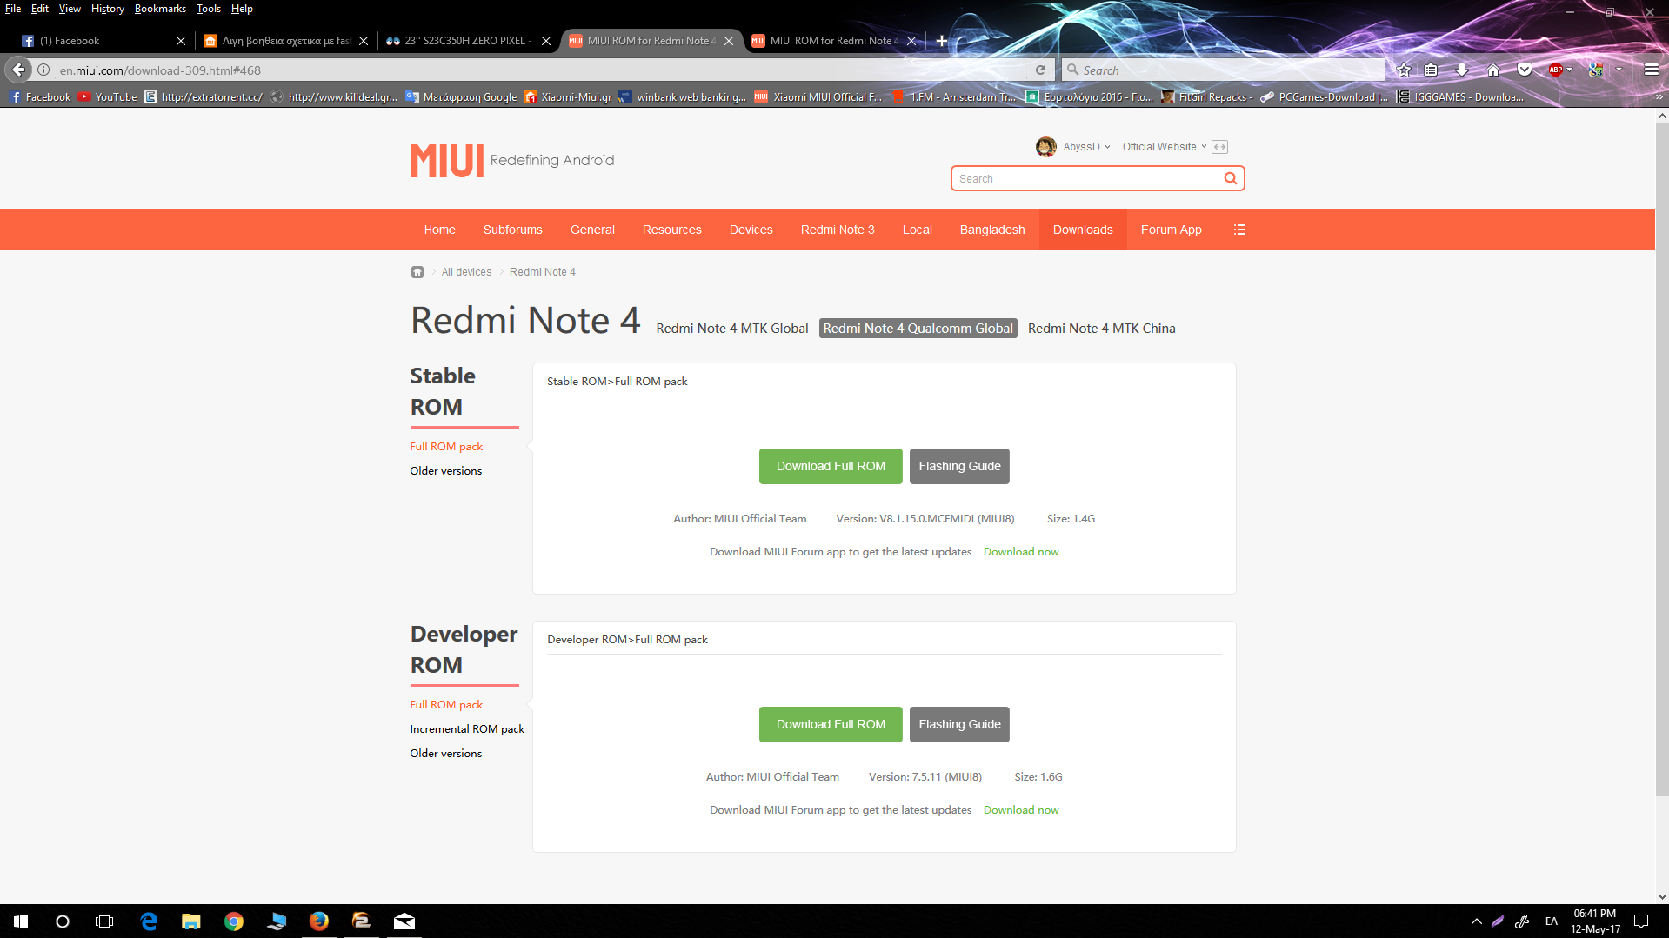
Task: Open the list icon at end of navigation bar
Action: [x=1239, y=230]
